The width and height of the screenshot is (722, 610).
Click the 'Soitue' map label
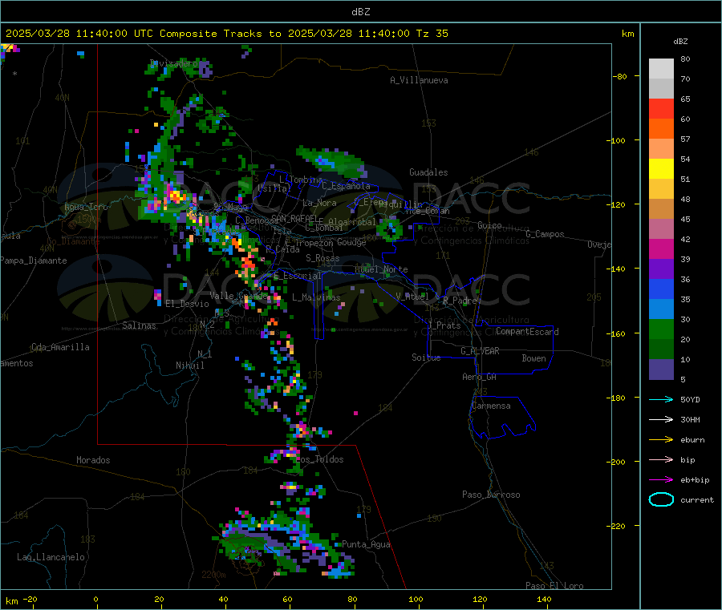[426, 358]
